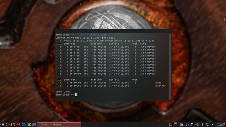Click the pinned icon left of Konsole task
This screenshot has height=127, width=226.
[34, 124]
